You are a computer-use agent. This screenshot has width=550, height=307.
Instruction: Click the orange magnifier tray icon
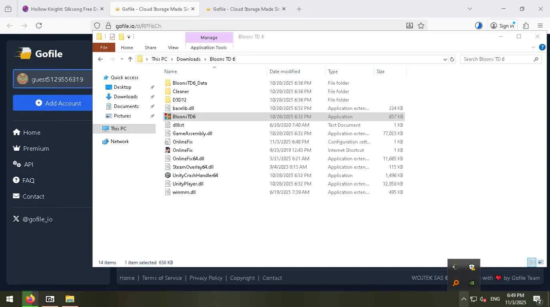click(x=456, y=283)
